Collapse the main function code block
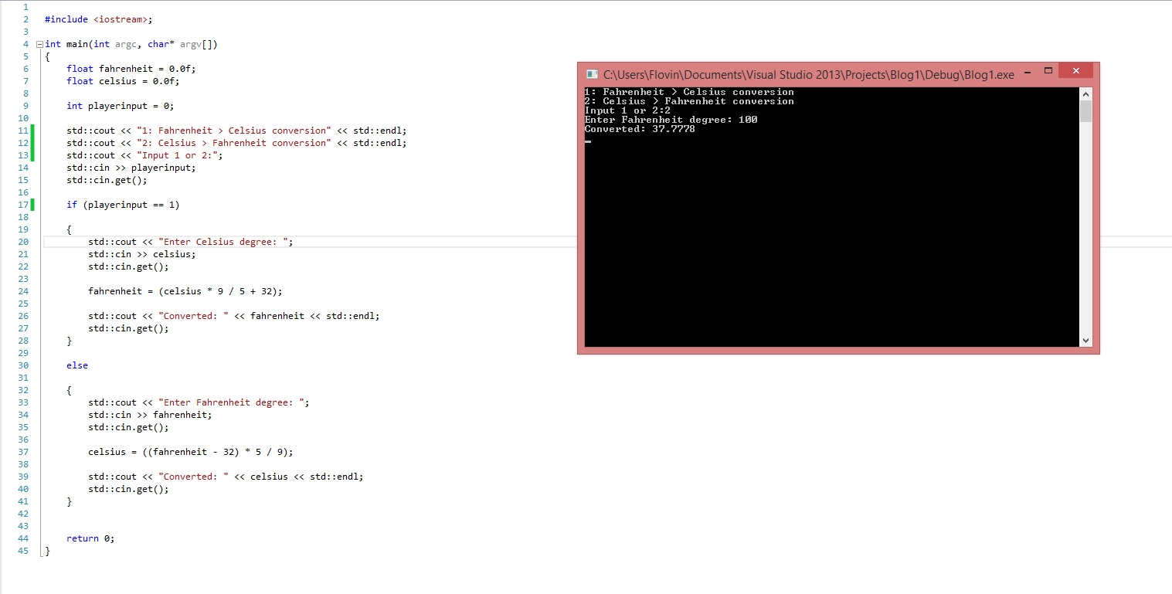The width and height of the screenshot is (1172, 594). point(39,44)
